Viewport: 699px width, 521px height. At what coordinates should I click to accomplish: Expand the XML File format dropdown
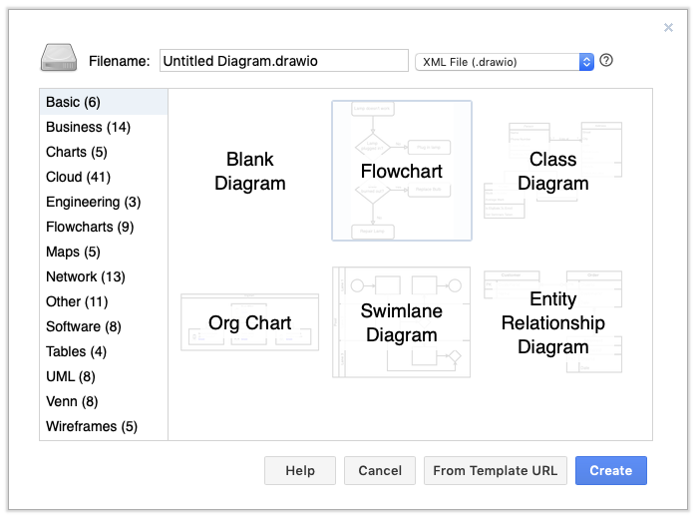[504, 62]
